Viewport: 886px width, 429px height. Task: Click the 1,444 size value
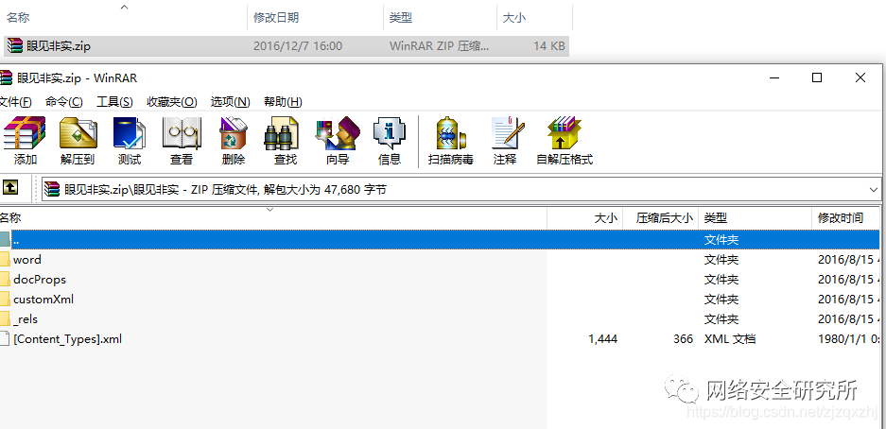[602, 339]
